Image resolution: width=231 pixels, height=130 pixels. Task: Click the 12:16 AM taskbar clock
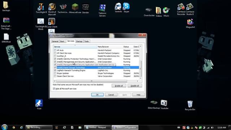click(222, 127)
